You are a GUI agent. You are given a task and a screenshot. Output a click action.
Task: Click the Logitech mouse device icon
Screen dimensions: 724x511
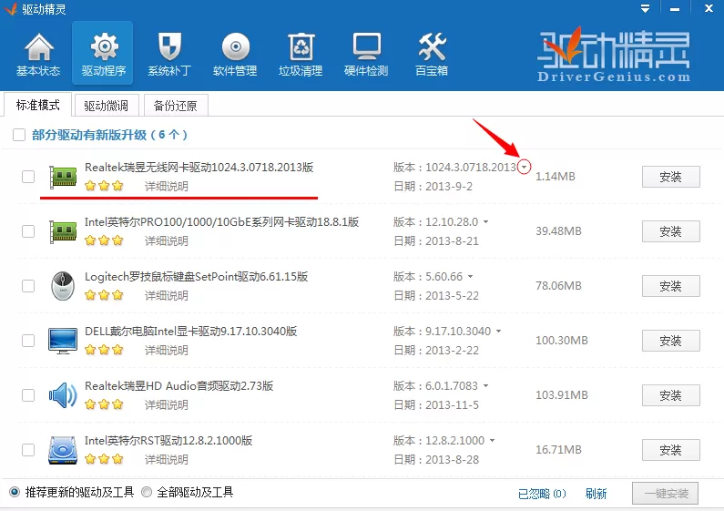tap(63, 285)
